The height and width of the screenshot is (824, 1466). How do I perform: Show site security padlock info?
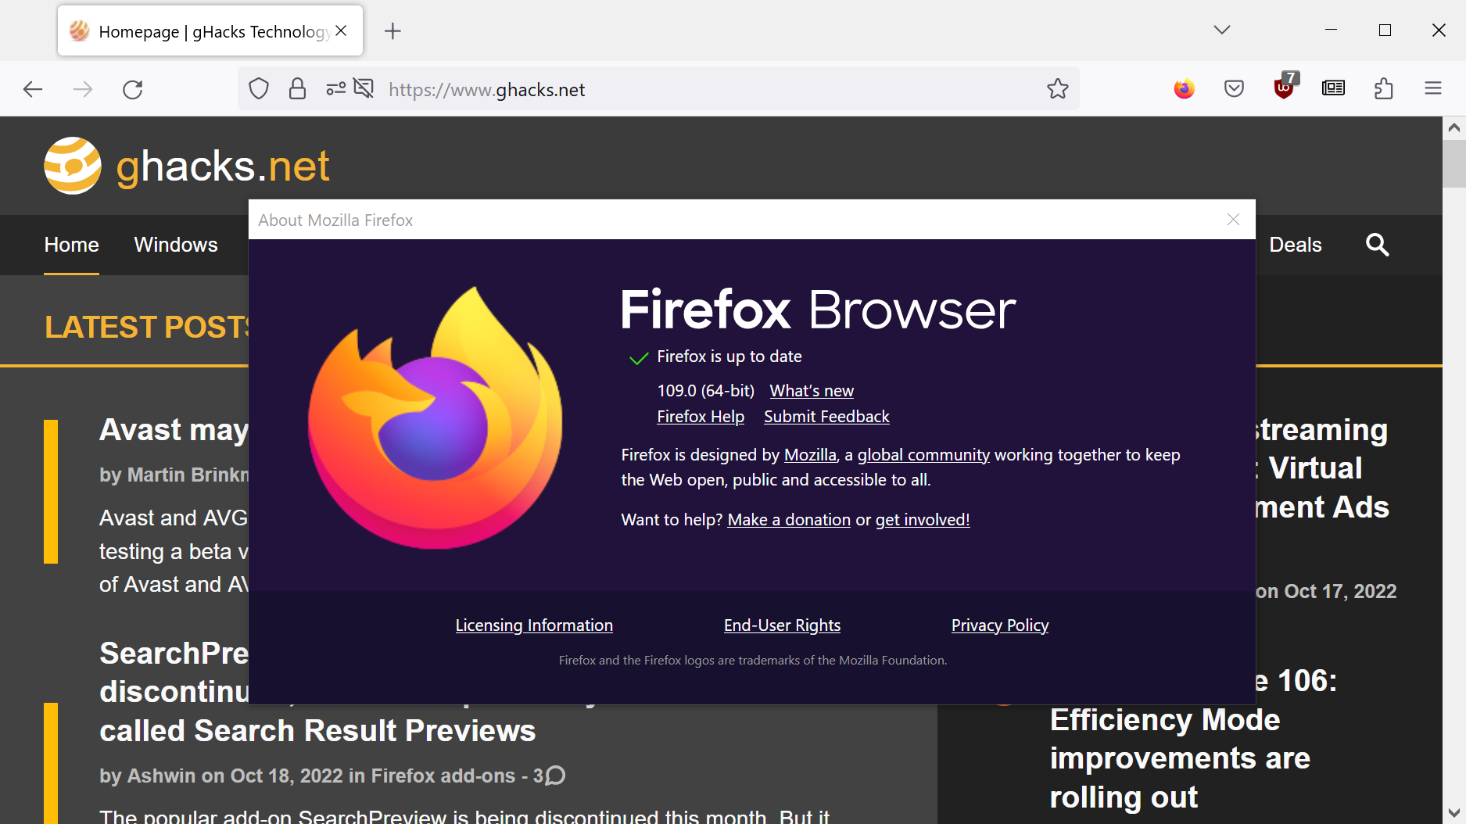[x=297, y=89]
